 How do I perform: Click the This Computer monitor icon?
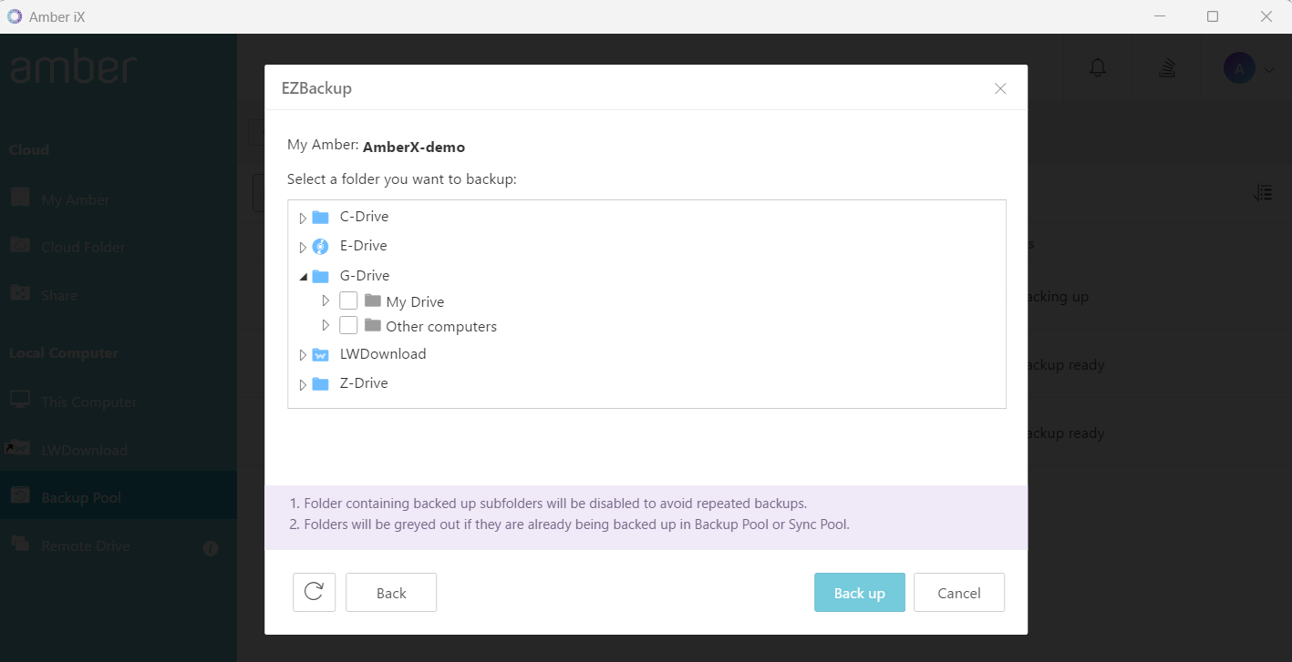coord(20,400)
